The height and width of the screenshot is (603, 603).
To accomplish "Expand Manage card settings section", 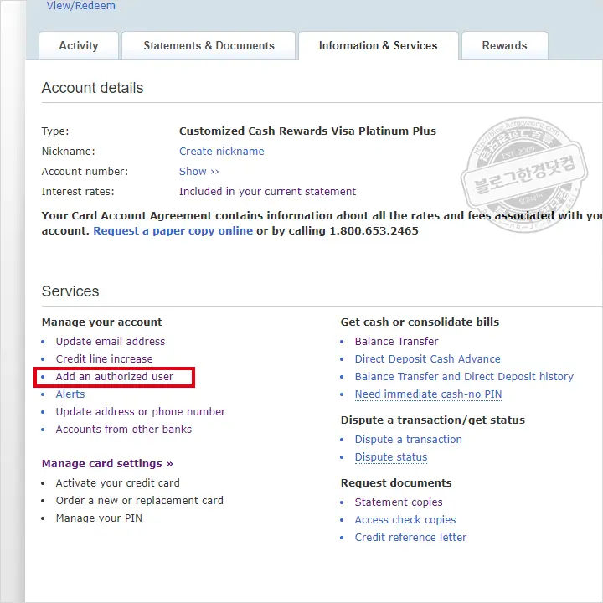I will click(x=107, y=464).
